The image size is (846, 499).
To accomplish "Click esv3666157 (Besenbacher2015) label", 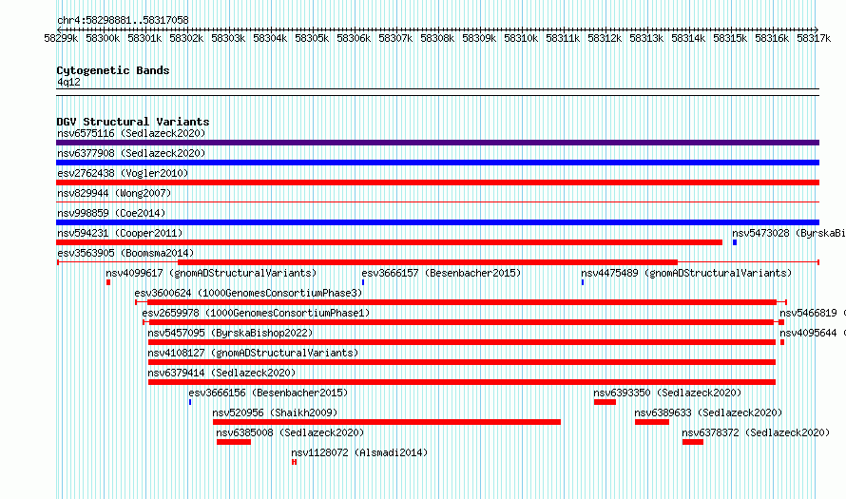I will (x=441, y=273).
